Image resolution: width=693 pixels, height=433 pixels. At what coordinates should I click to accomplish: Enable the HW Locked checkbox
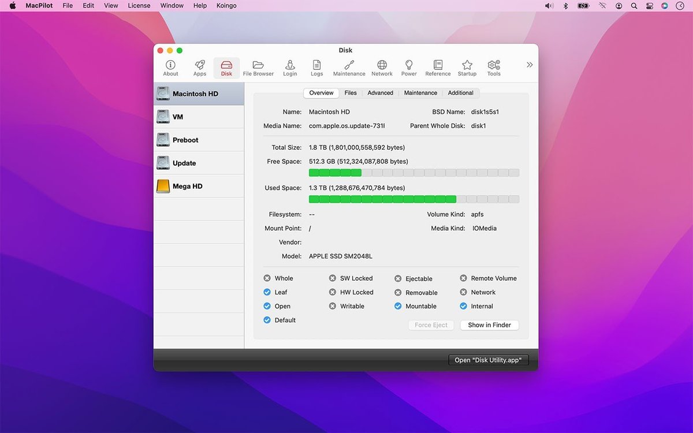tap(332, 292)
